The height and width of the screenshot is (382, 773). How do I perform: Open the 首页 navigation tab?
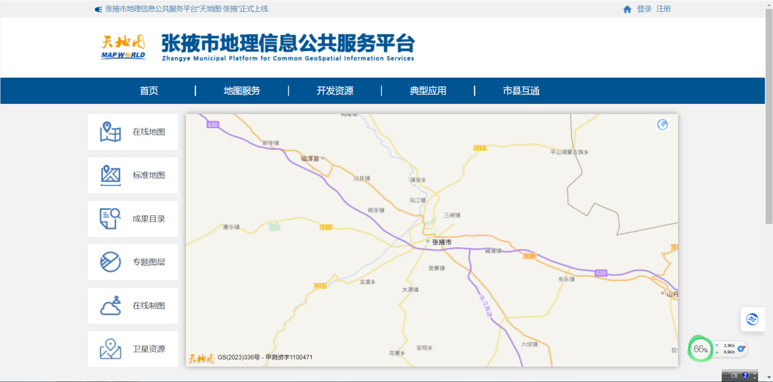[x=149, y=91]
